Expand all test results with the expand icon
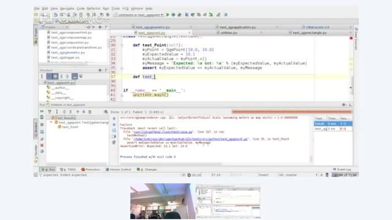This screenshot has width=392, height=220. [64, 112]
